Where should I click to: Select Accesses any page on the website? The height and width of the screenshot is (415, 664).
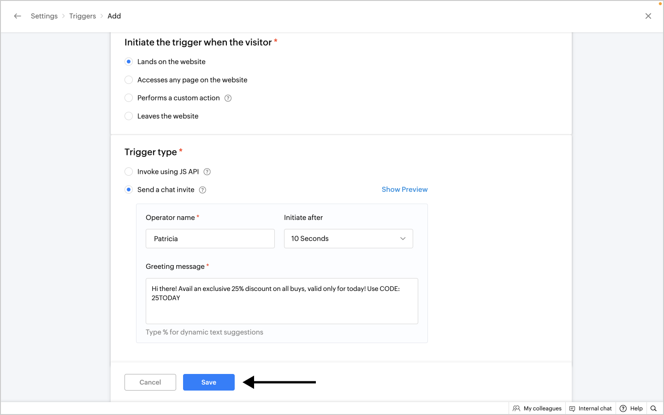point(129,80)
